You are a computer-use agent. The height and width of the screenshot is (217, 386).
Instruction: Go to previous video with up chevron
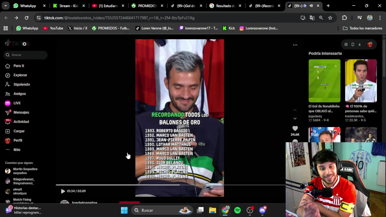(x=295, y=110)
